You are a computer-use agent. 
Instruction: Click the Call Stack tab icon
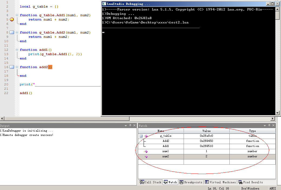click(142, 182)
